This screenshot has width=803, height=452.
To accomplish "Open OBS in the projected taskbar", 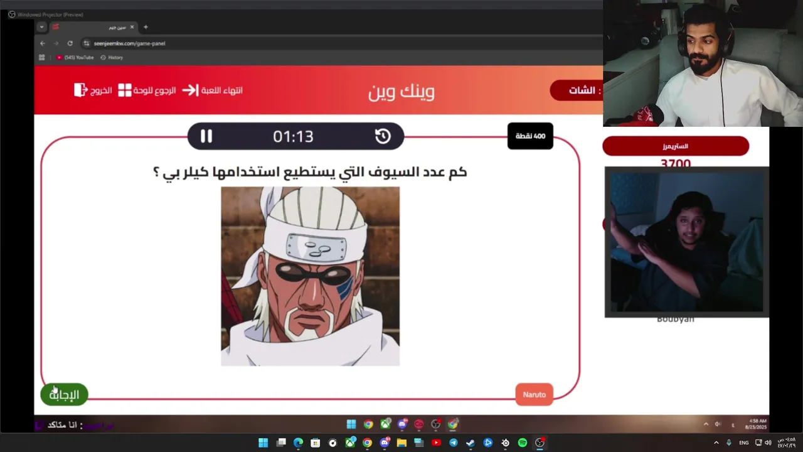I will (435, 424).
